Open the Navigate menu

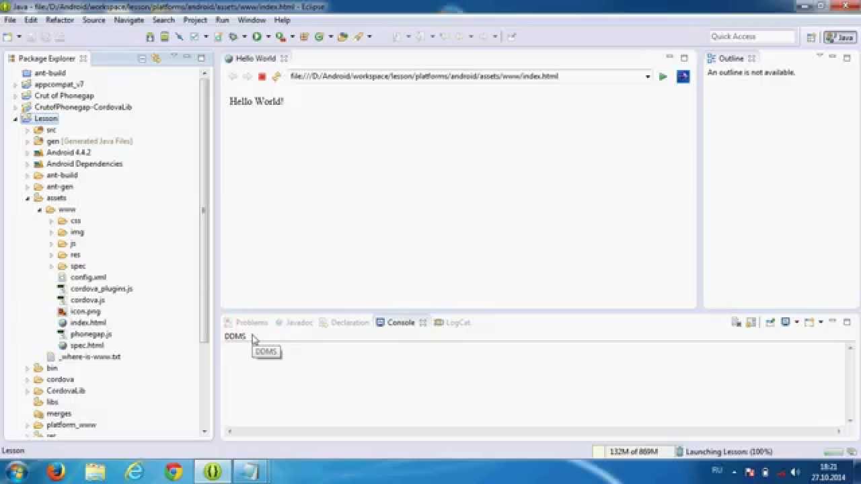[x=129, y=20]
